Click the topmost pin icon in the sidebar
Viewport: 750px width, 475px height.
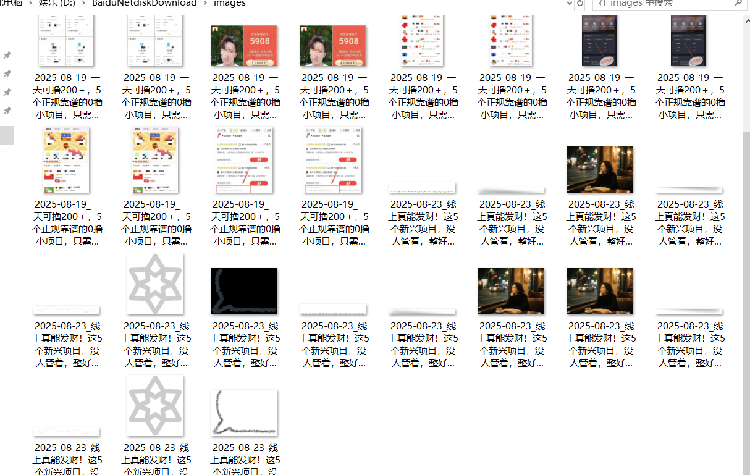coord(7,54)
